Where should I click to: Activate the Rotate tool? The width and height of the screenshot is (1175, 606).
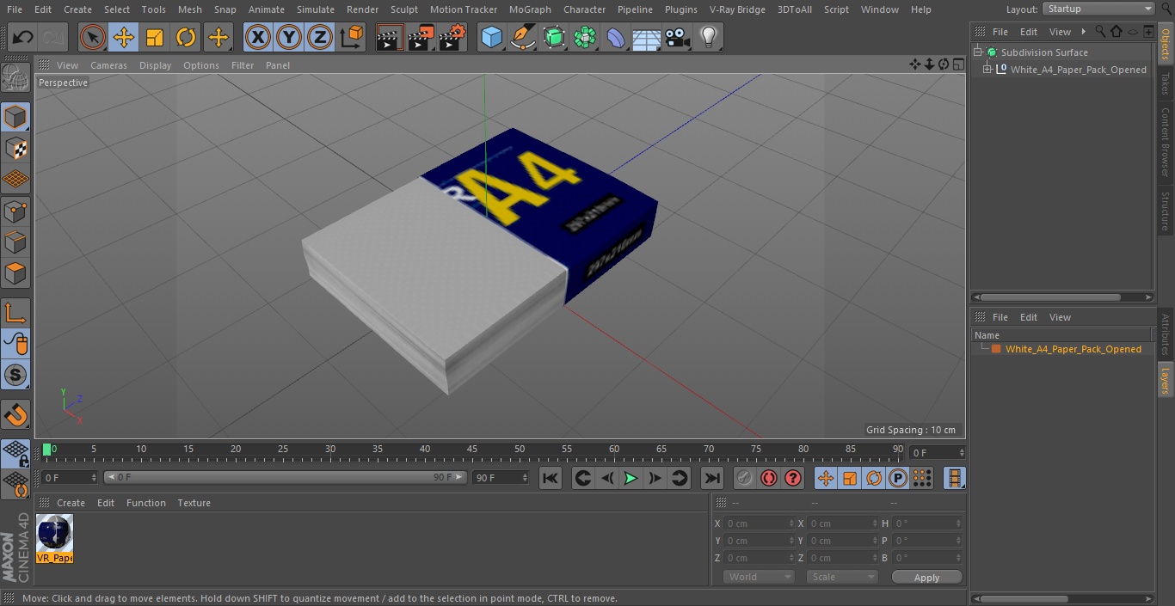click(x=186, y=37)
